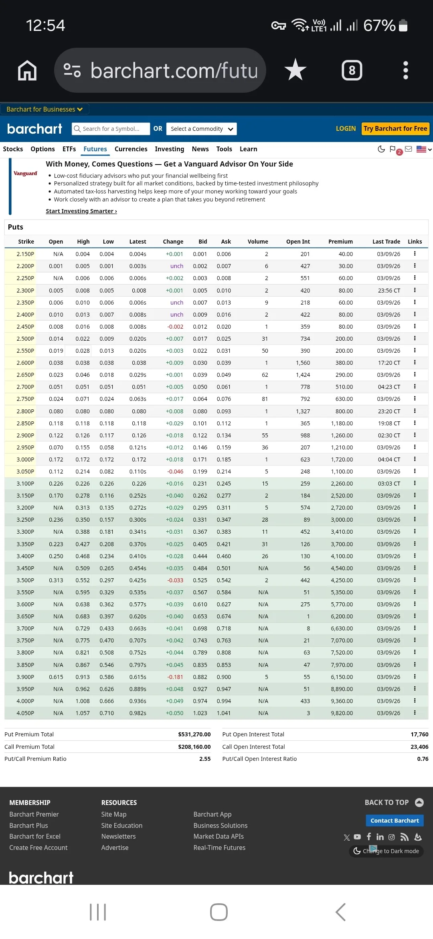Screen dimensions: 433x939
Task: Toggle dark mode moon icon in nav bar
Action: coord(381,149)
